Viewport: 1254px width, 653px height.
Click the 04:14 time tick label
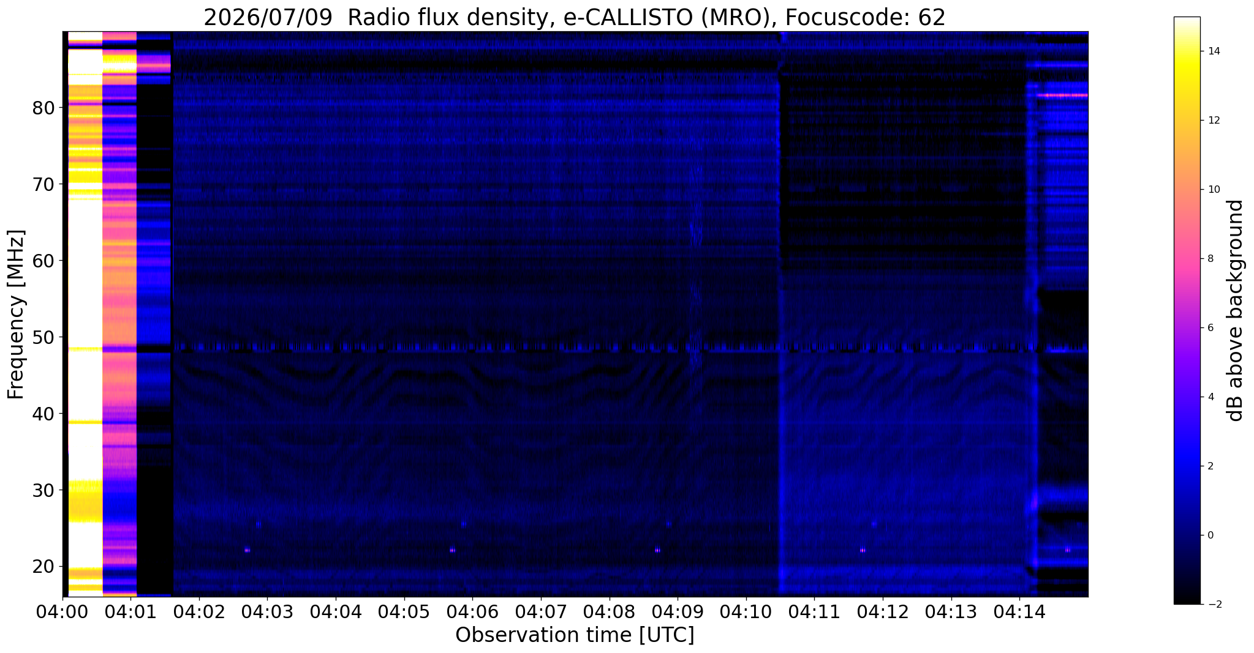[1019, 612]
